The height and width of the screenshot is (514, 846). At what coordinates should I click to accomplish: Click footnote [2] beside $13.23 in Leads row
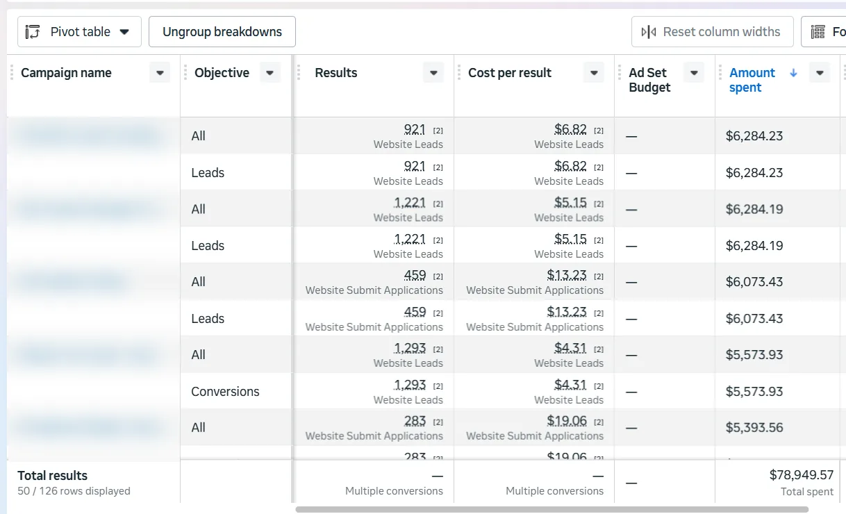coord(599,313)
